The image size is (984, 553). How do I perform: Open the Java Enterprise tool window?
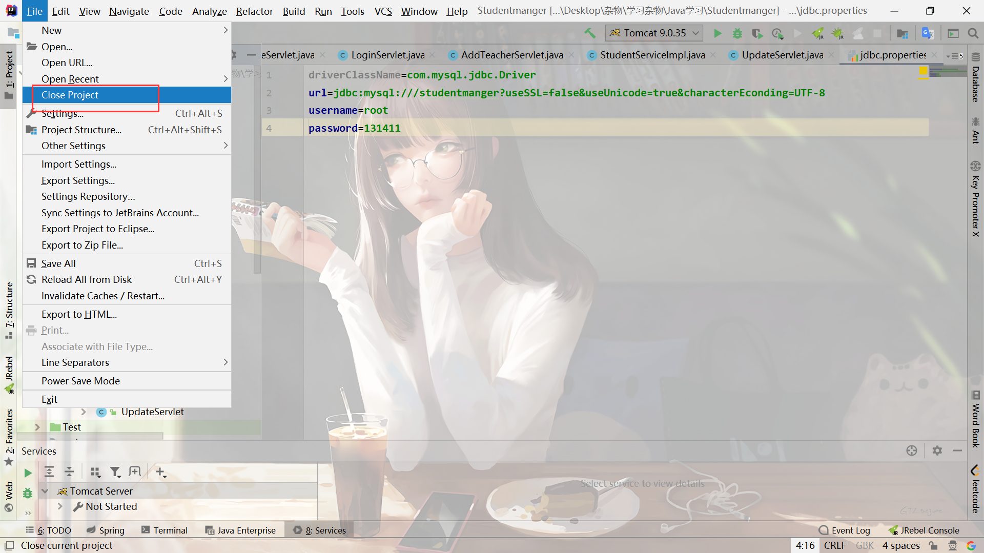tap(240, 530)
